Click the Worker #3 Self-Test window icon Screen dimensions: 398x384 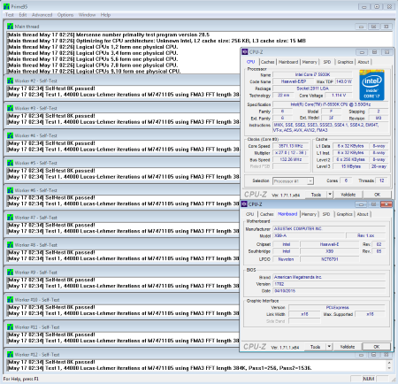pyautogui.click(x=11, y=108)
